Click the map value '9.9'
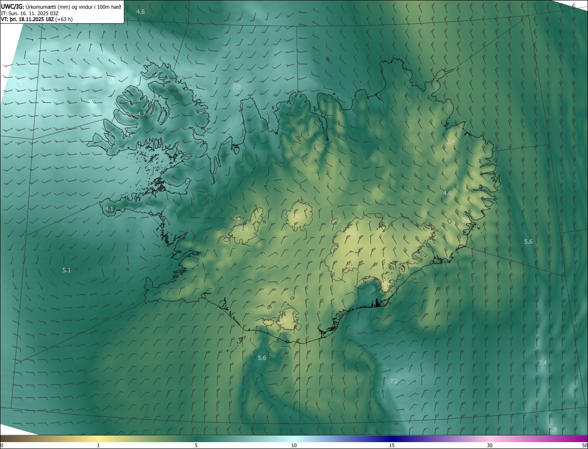This screenshot has width=588, height=449. 113,79
